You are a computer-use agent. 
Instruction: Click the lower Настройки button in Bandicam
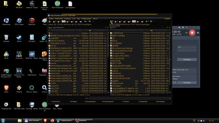(187, 83)
